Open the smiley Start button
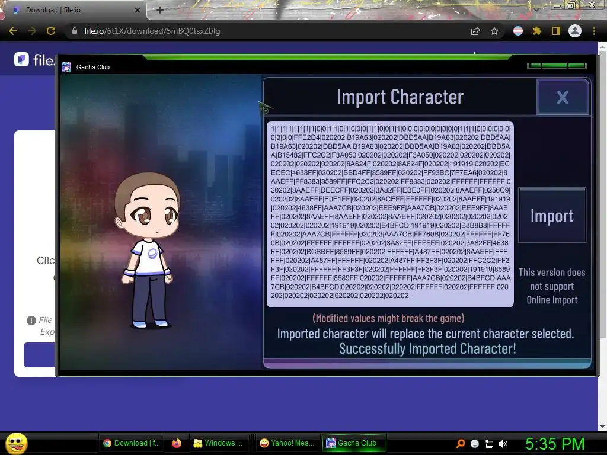 coord(17,443)
